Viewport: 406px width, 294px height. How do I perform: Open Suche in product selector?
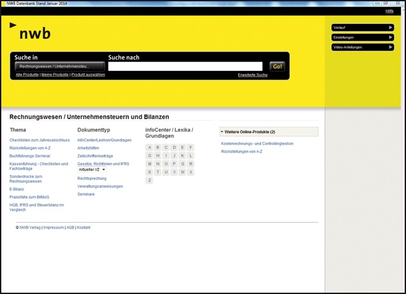pyautogui.click(x=60, y=66)
